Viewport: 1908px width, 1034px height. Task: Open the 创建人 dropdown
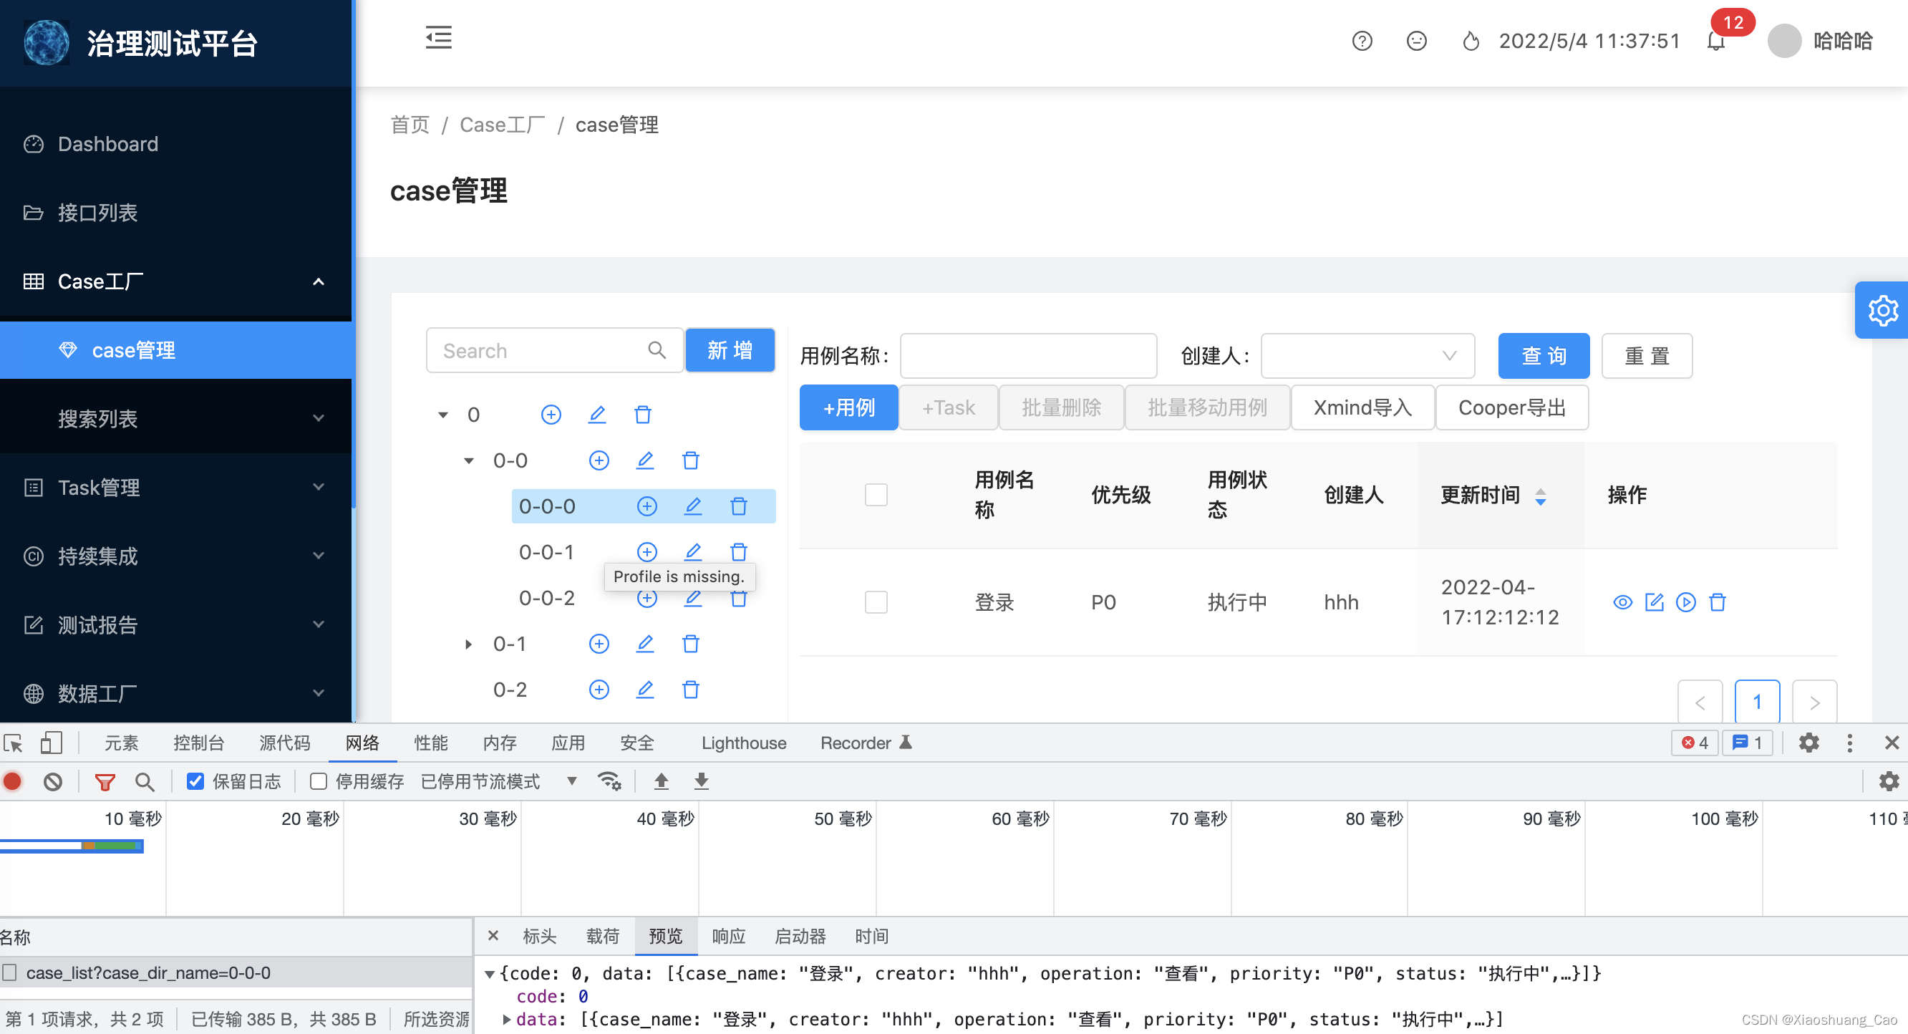click(x=1367, y=356)
